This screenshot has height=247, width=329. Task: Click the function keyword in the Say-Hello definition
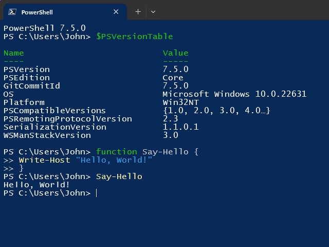click(116, 152)
